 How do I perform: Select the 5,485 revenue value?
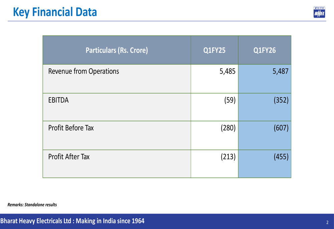click(227, 71)
